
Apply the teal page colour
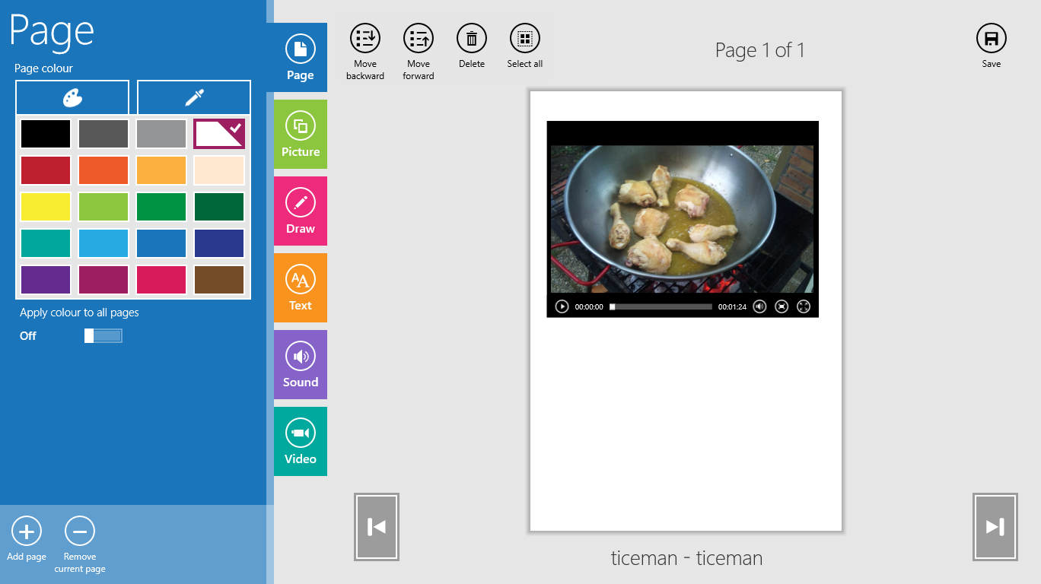point(46,243)
